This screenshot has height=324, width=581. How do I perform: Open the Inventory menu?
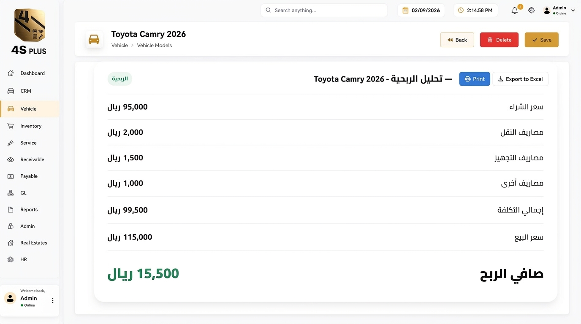click(30, 126)
